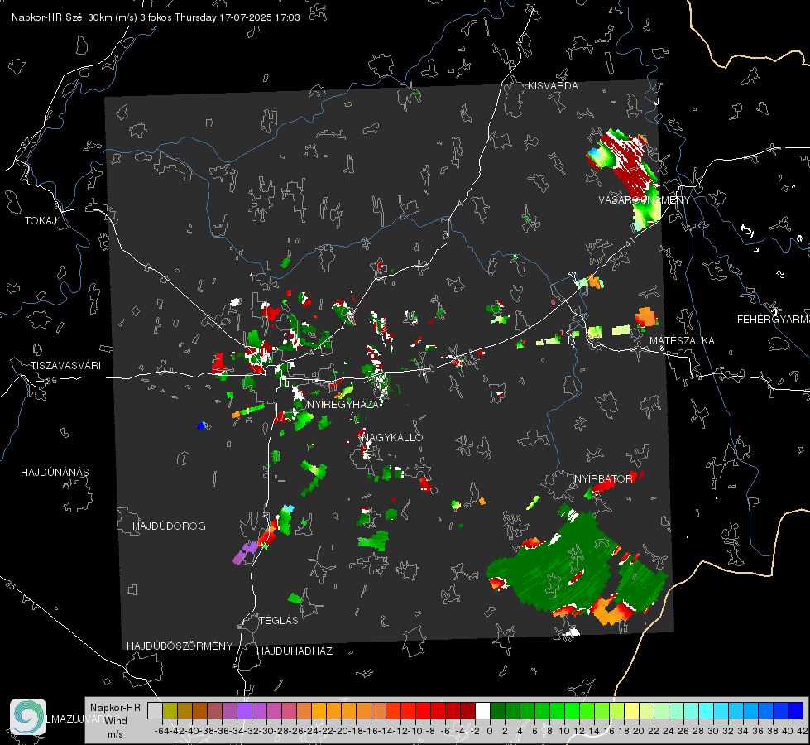Select the TÉGLÁS city label
This screenshot has height=745, width=810.
pyautogui.click(x=279, y=621)
